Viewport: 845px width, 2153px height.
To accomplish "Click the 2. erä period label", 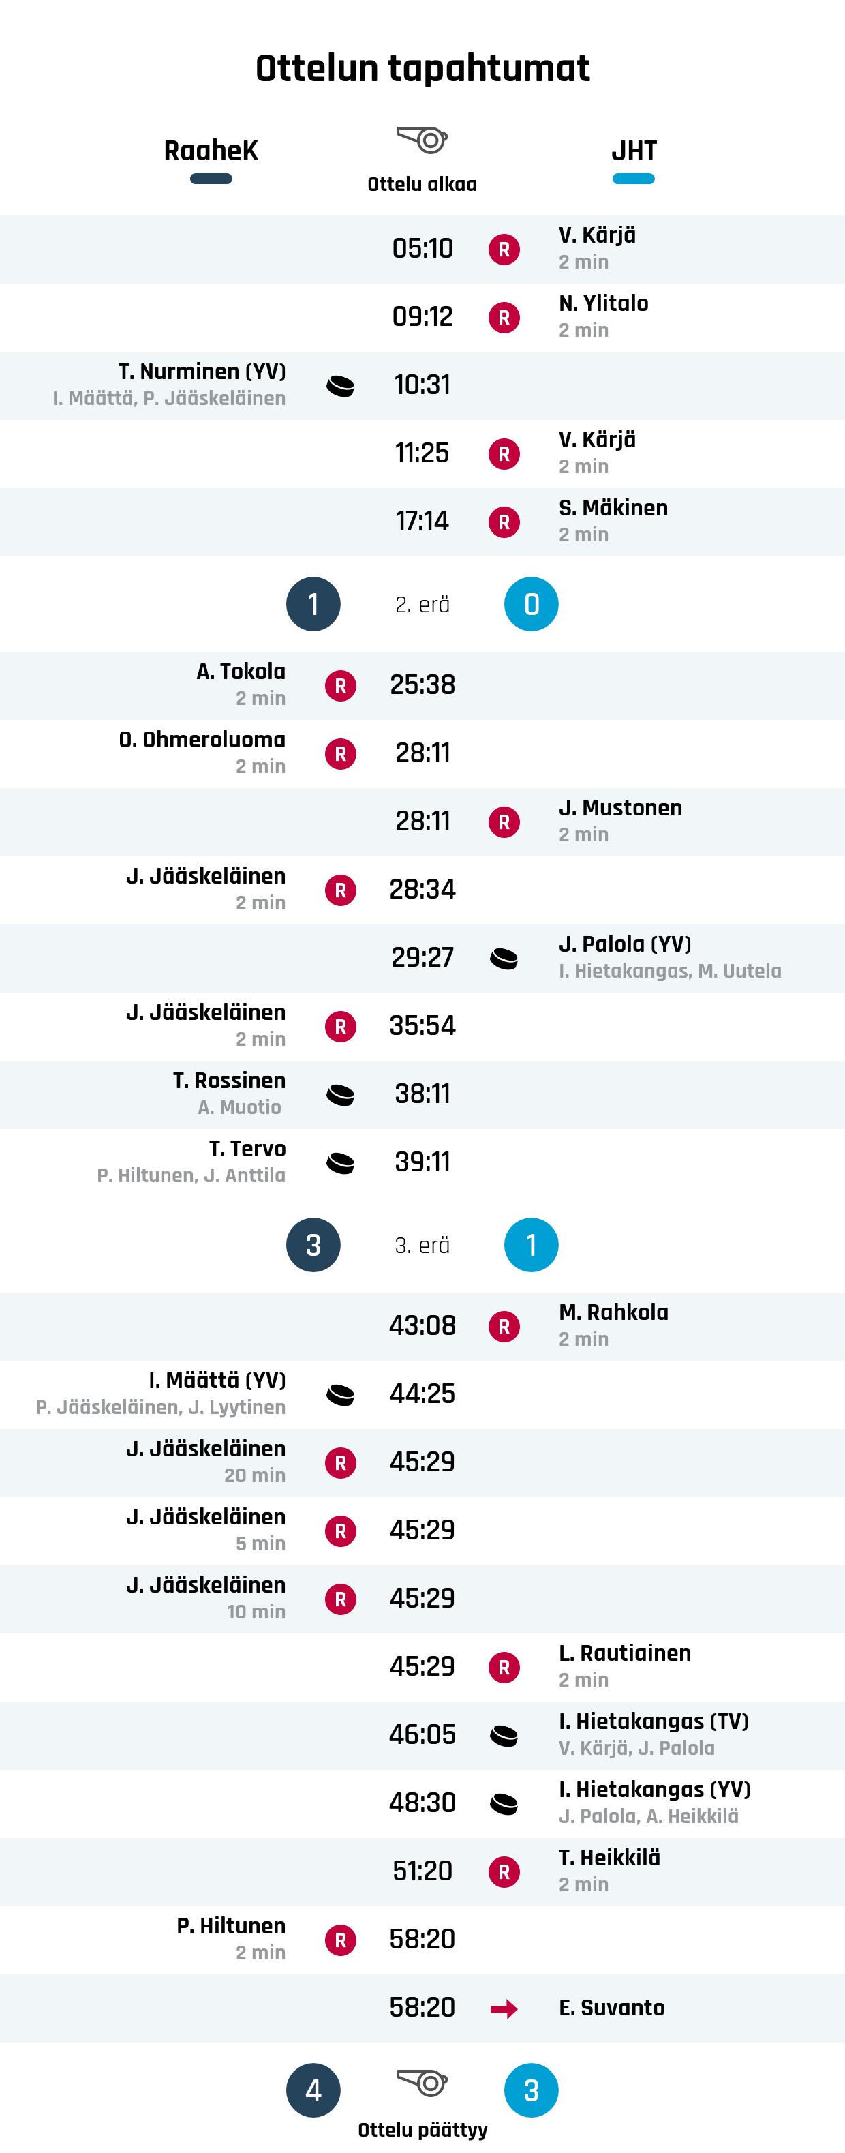I will (x=422, y=604).
